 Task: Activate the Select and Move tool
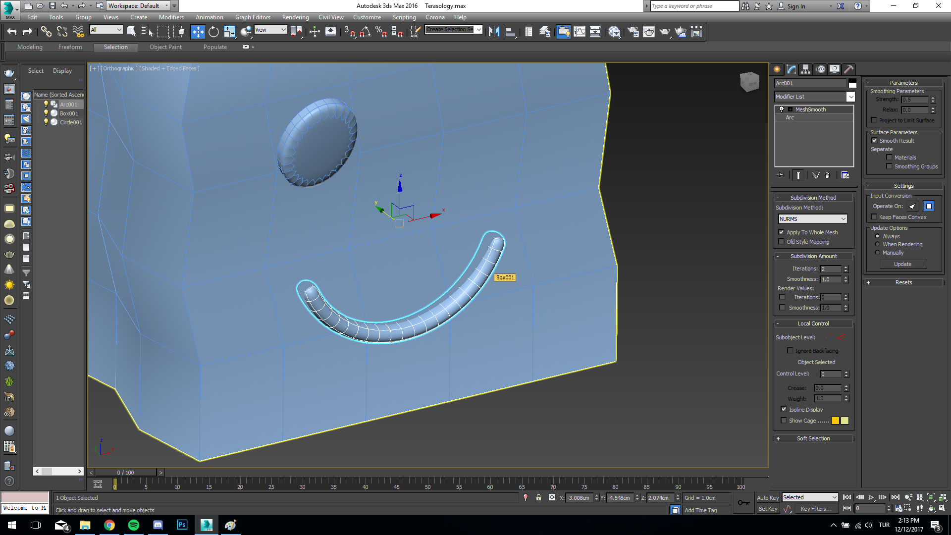pyautogui.click(x=198, y=32)
